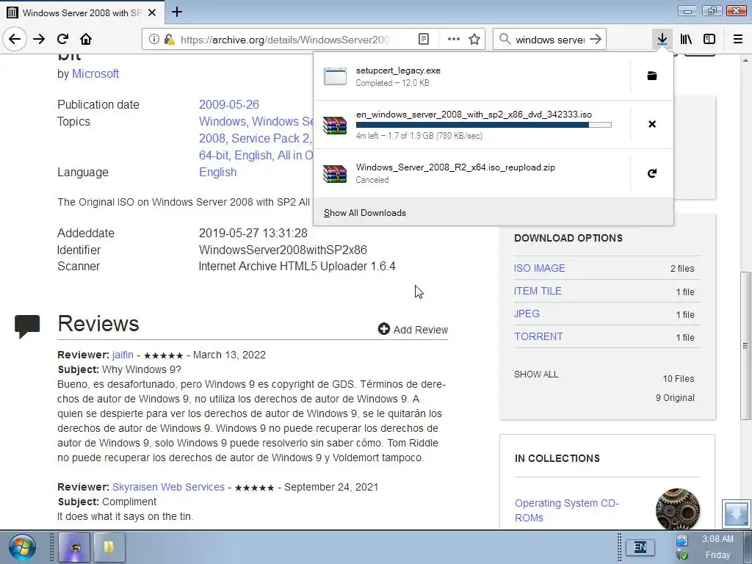Select the canceled Windows_Server_2008_R2 zip entry
The width and height of the screenshot is (752, 564).
point(472,173)
